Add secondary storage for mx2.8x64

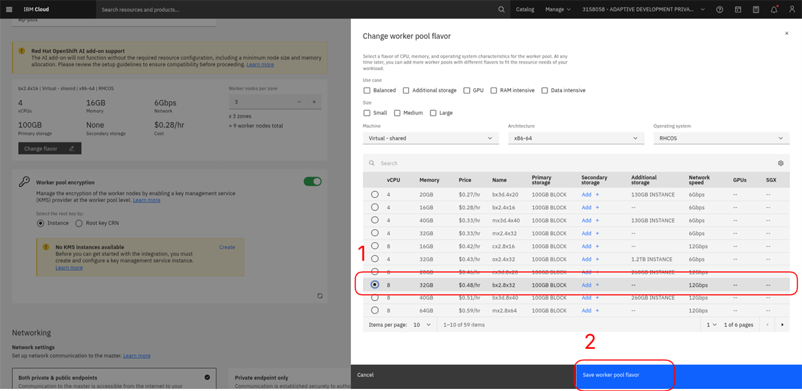pyautogui.click(x=590, y=310)
